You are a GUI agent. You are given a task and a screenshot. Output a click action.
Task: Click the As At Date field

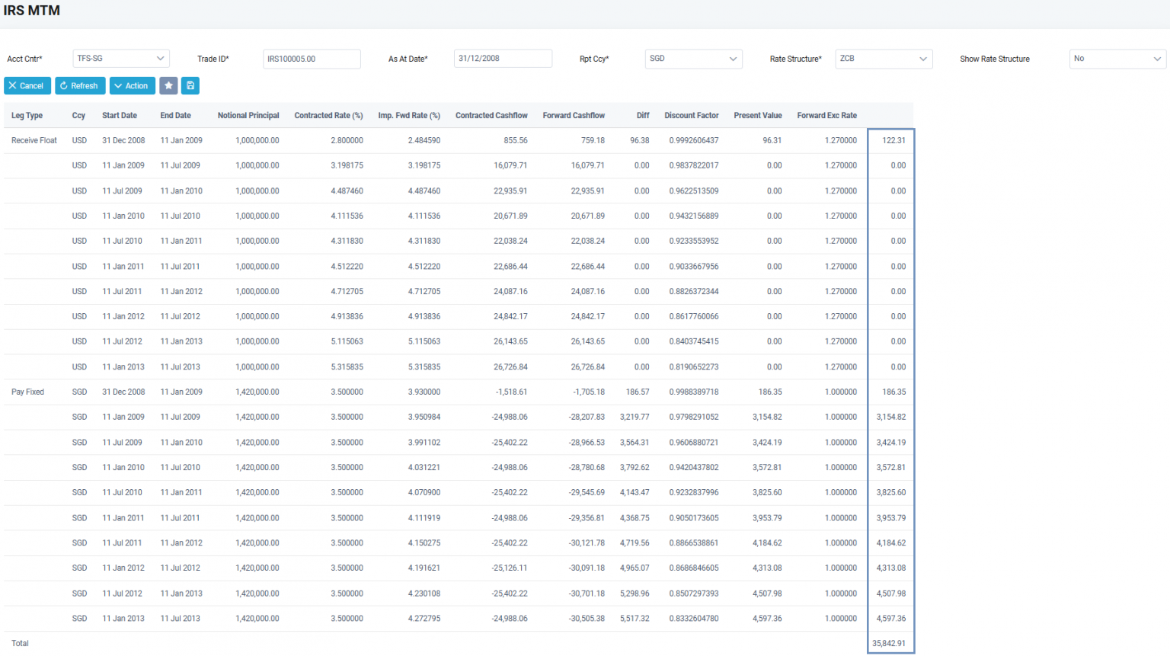[503, 58]
